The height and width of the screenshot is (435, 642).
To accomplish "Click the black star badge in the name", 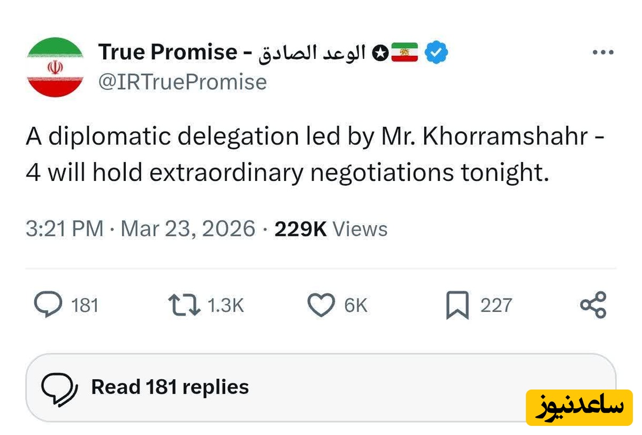I will [x=379, y=52].
